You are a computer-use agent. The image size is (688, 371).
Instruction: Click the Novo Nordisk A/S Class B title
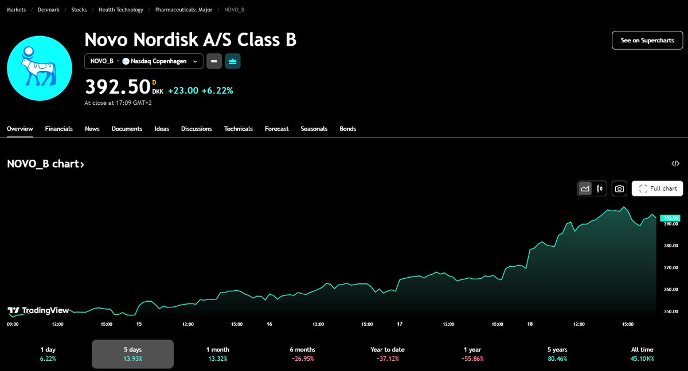click(x=190, y=40)
